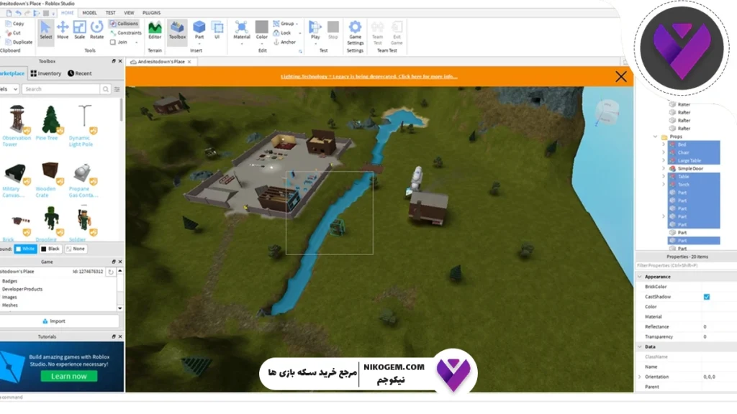This screenshot has width=737, height=414.
Task: Click the Stop test button
Action: pyautogui.click(x=333, y=30)
